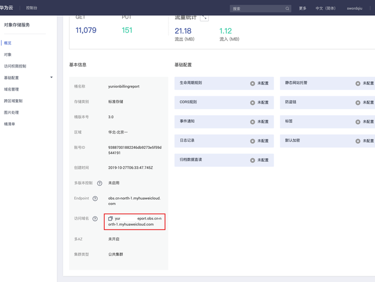This screenshot has width=375, height=282.
Task: Select 访问权限控制 in the sidebar
Action: pyautogui.click(x=15, y=66)
